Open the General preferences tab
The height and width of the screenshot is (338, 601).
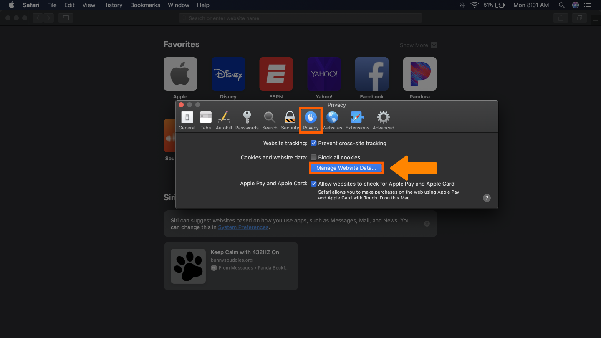(x=187, y=121)
